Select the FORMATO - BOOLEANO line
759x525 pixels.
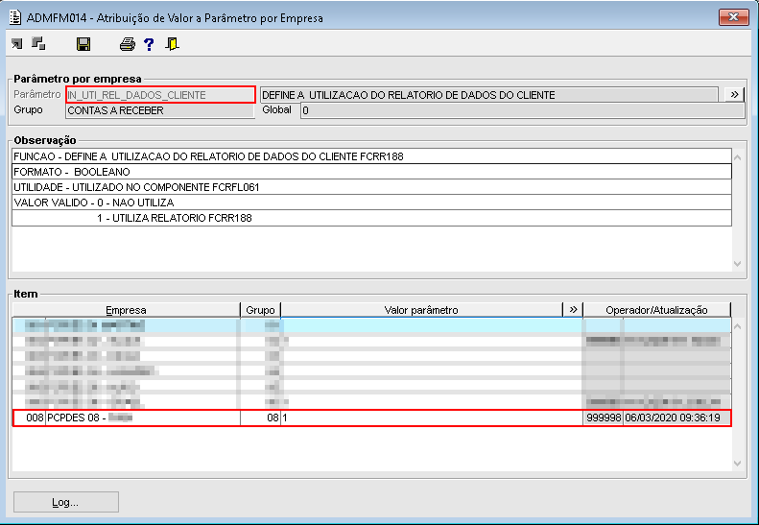pyautogui.click(x=371, y=172)
